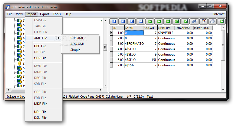Select CDS-File in the Import menu
Viewport: 234px width, 127px height.
click(44, 58)
